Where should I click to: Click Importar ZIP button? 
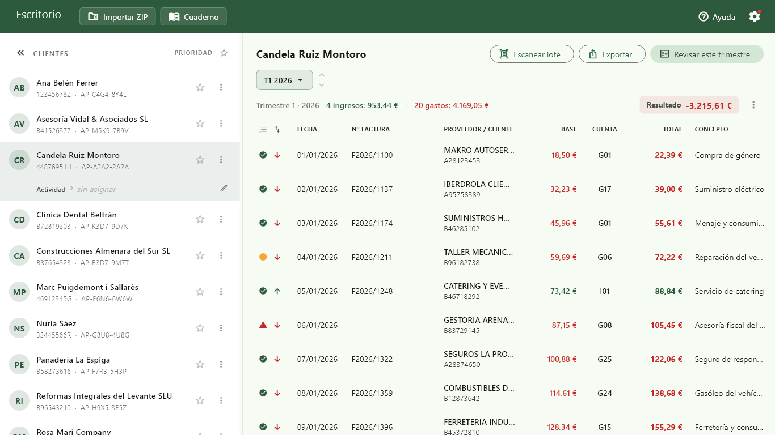pyautogui.click(x=117, y=16)
